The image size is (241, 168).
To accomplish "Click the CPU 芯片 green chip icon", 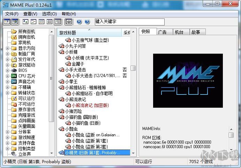I will (x=14, y=76).
